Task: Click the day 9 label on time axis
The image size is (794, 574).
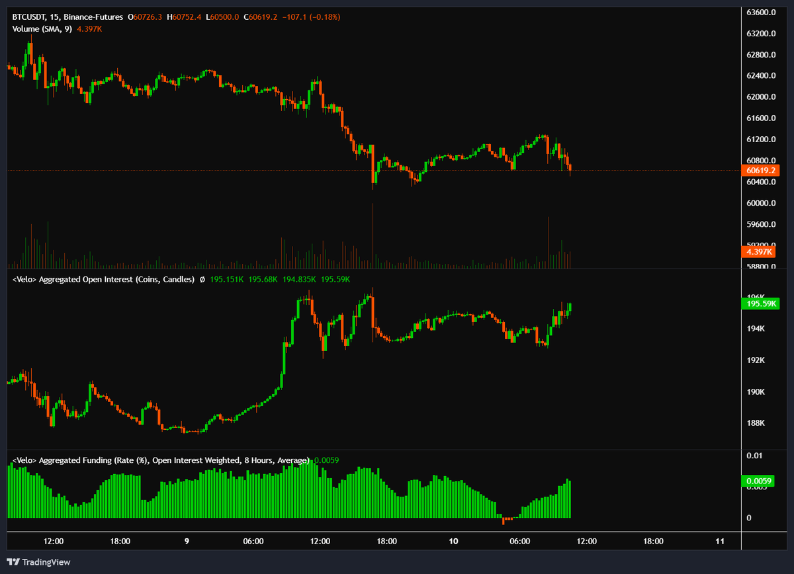Action: click(187, 541)
